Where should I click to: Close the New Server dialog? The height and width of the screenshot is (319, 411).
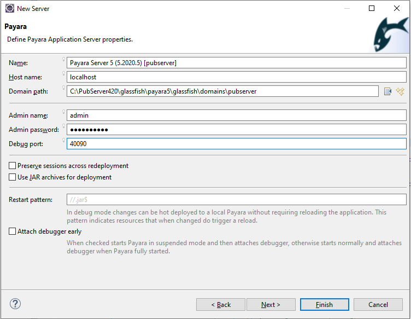397,8
